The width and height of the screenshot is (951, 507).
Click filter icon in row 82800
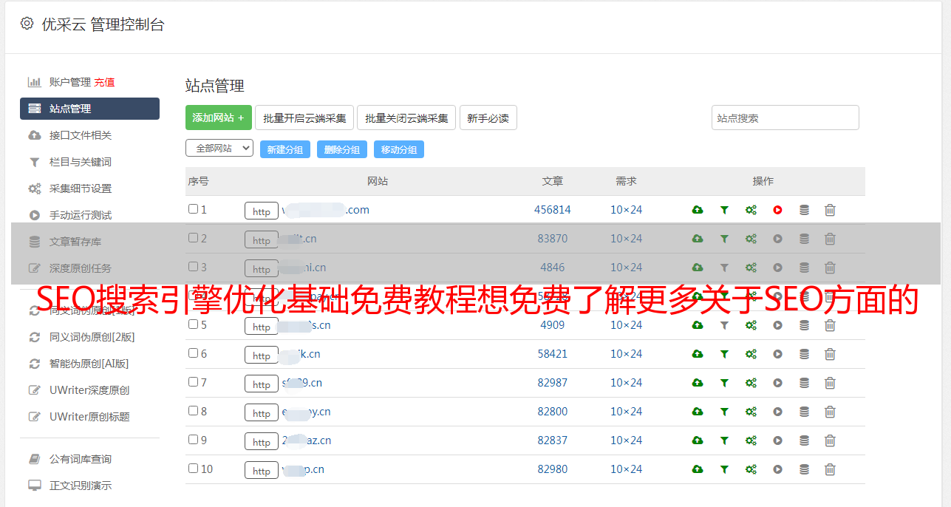(x=724, y=412)
